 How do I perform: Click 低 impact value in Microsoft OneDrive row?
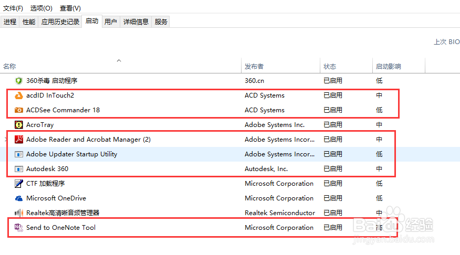coord(379,198)
